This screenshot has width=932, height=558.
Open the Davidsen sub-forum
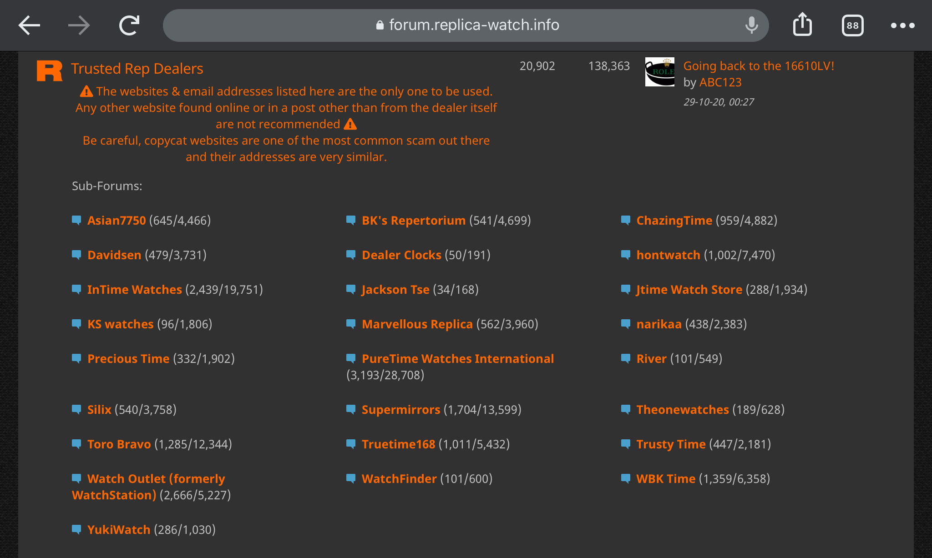click(114, 255)
